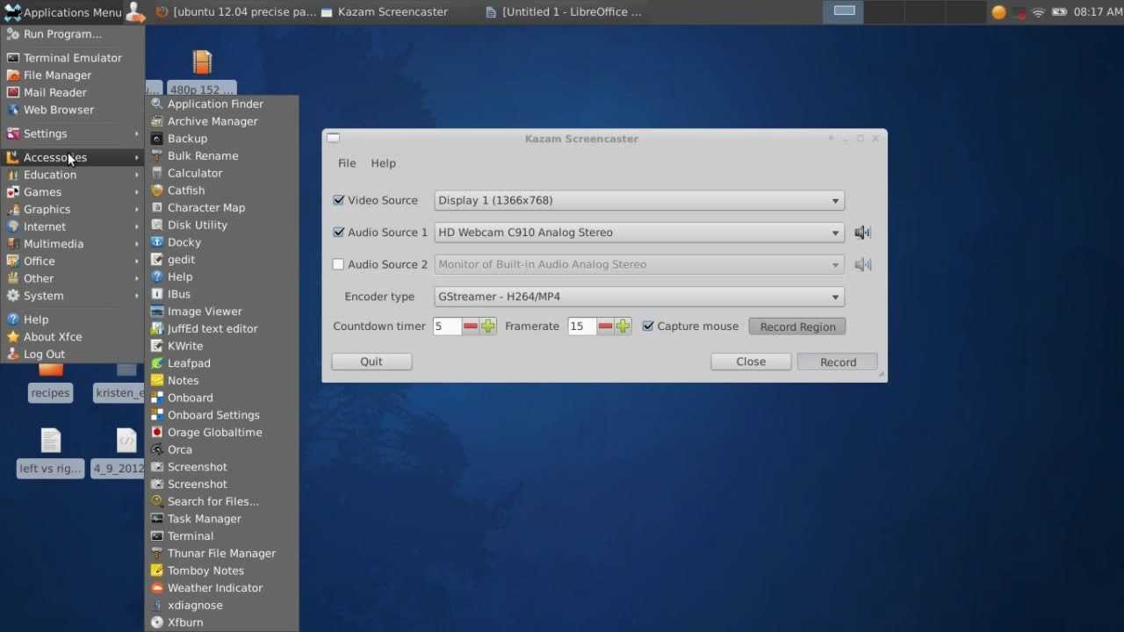Click the active workspace switcher box
This screenshot has height=632, width=1124.
pos(844,11)
